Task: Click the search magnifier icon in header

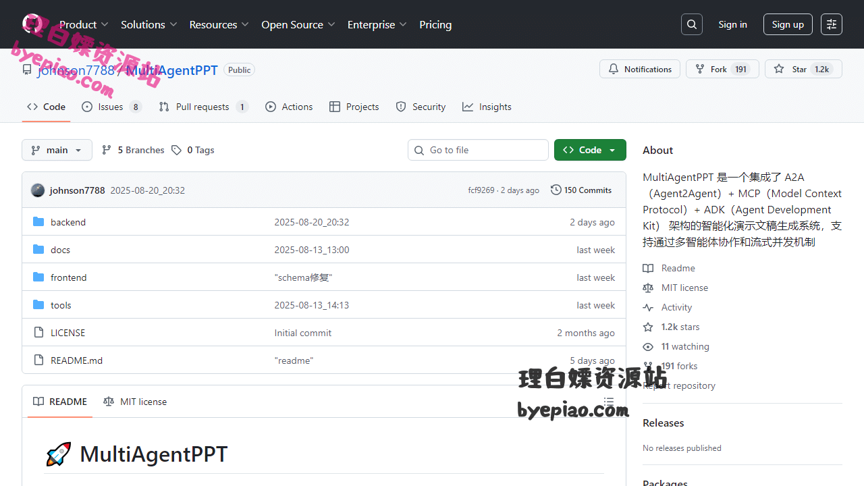Action: pyautogui.click(x=692, y=24)
